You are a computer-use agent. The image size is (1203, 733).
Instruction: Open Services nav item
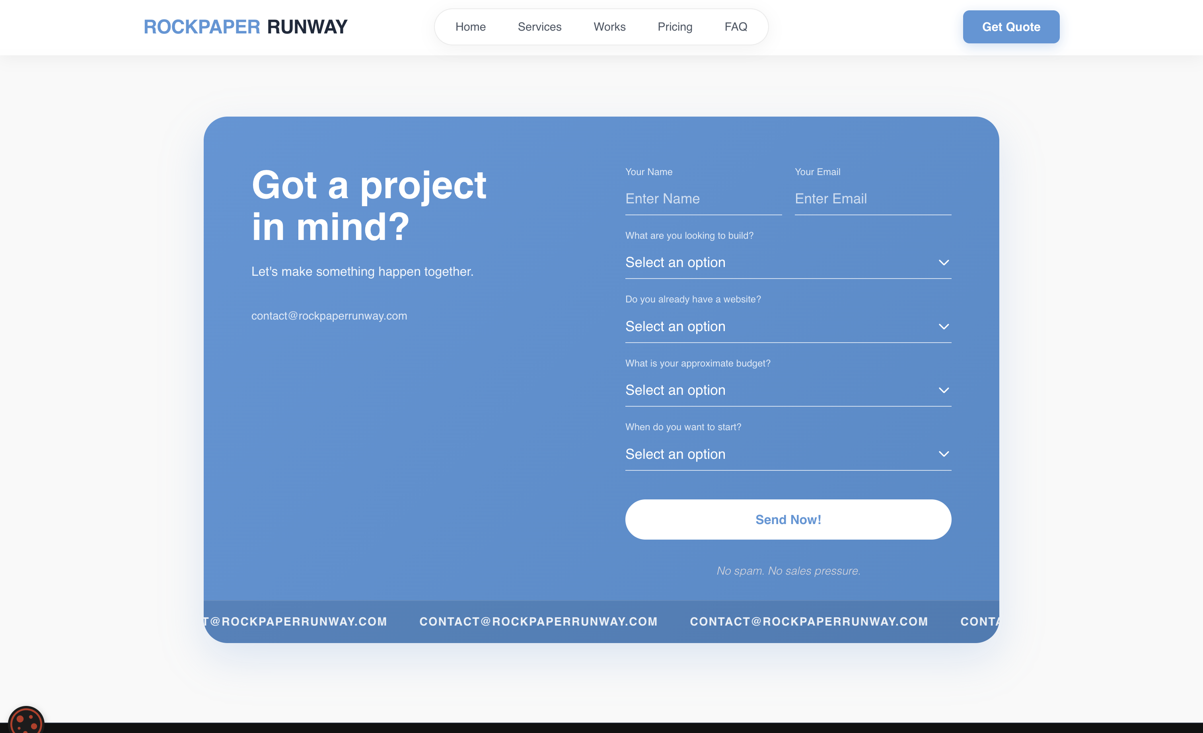pos(539,27)
